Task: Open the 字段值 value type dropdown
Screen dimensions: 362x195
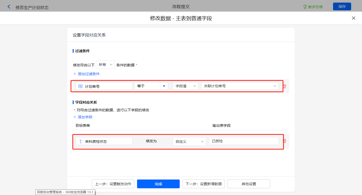Action: click(x=185, y=86)
